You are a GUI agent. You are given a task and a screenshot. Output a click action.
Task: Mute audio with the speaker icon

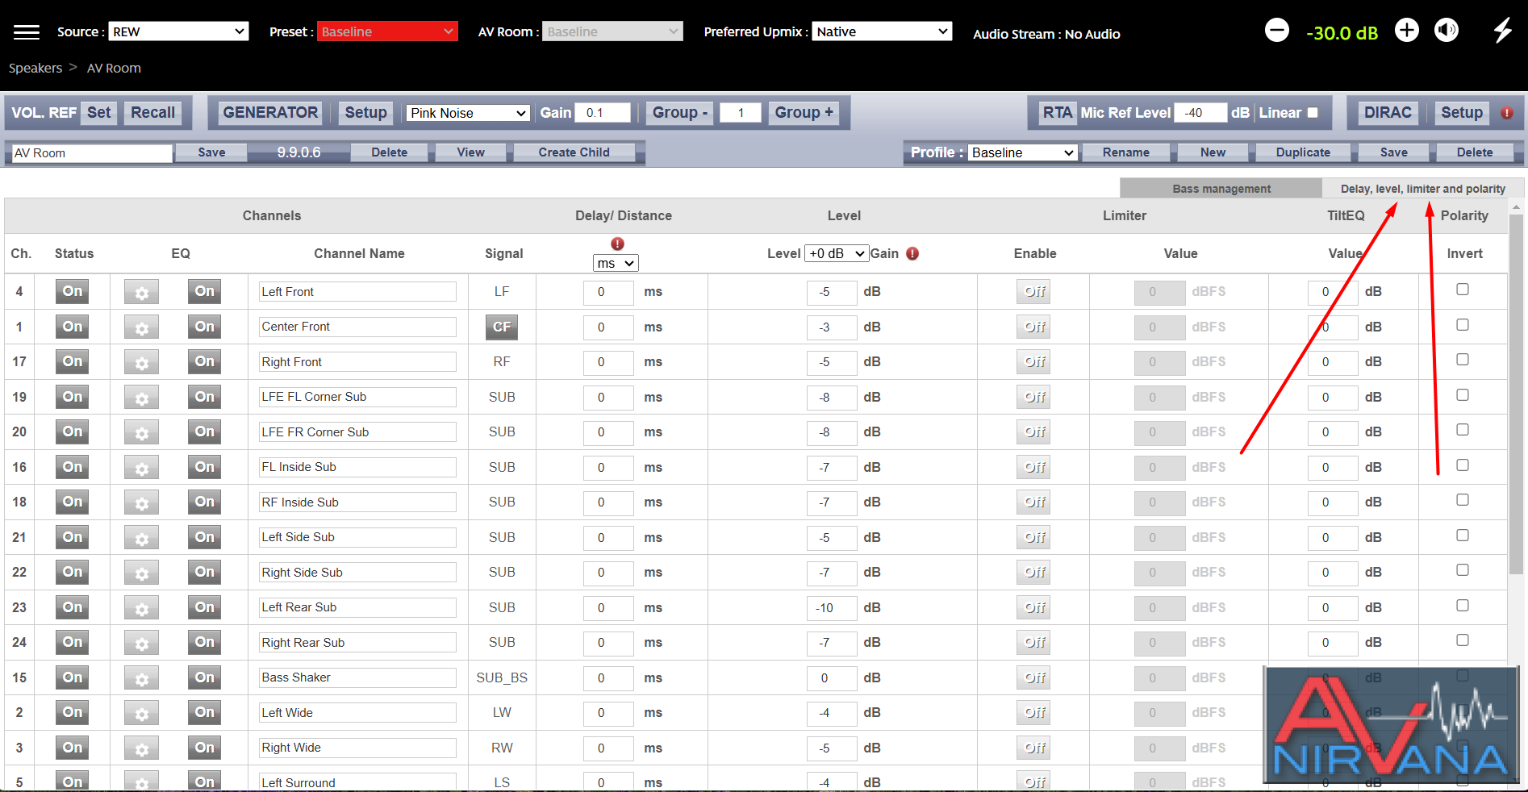[1447, 31]
